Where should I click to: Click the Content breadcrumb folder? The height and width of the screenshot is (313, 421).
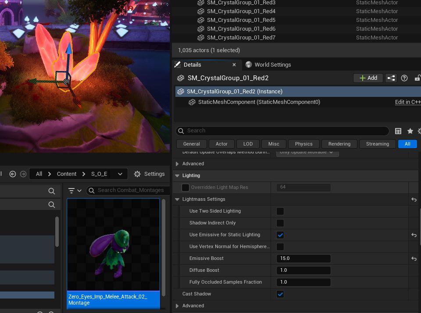67,174
